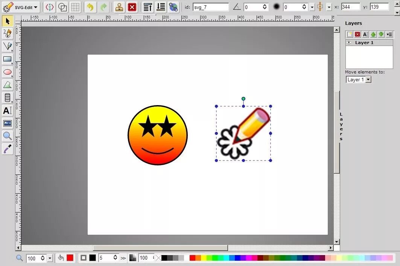The image size is (400, 266).
Task: Adjust the stroke width stepper
Action: 115,258
